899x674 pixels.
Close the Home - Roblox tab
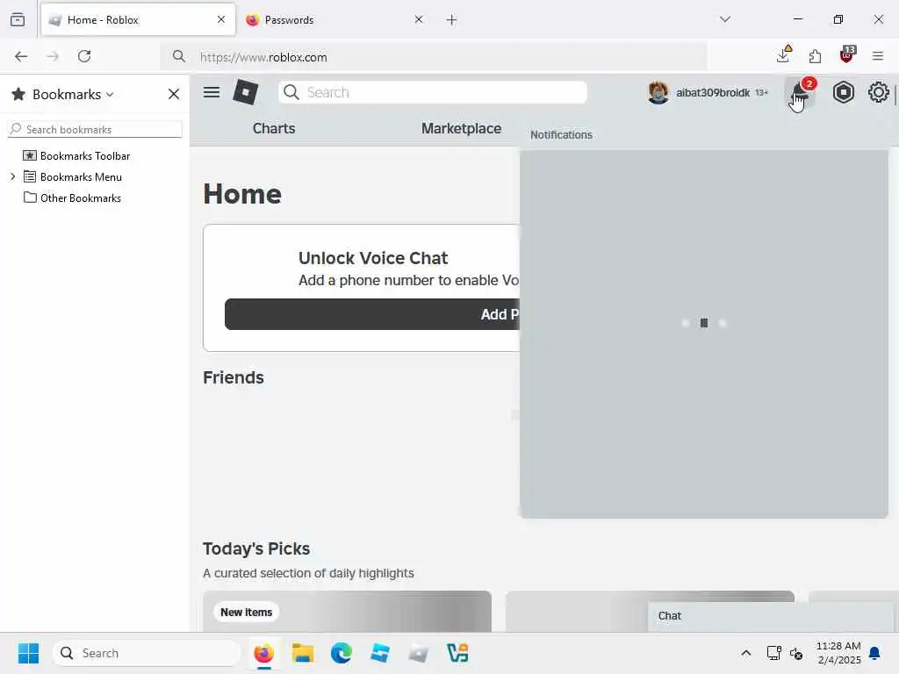pos(221,19)
